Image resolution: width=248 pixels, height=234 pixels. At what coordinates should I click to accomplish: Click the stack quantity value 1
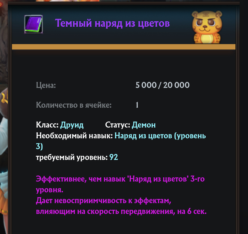coord(137,105)
